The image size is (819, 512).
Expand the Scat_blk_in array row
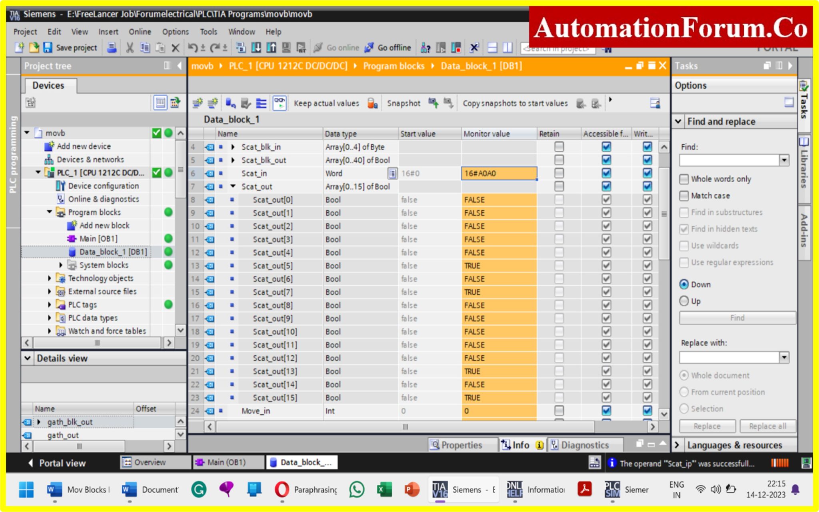point(234,147)
